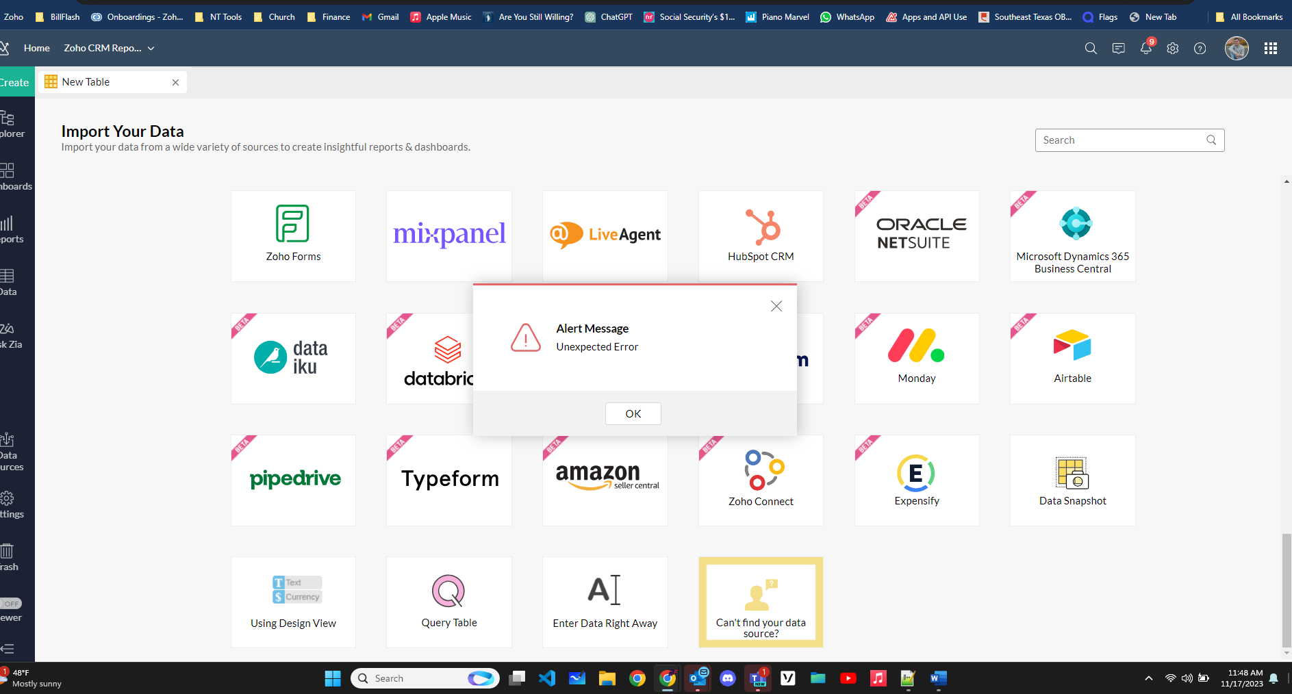Select the Airtable data source

click(1073, 358)
